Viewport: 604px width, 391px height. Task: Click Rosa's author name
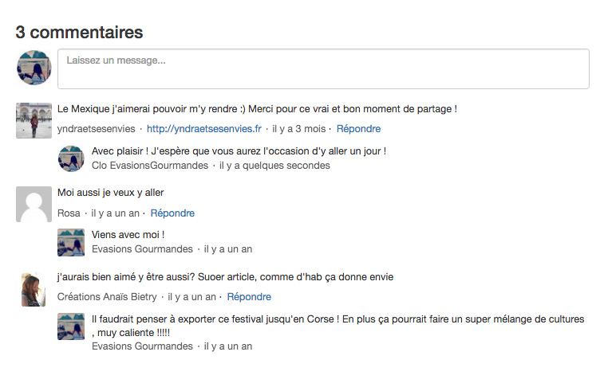69,213
